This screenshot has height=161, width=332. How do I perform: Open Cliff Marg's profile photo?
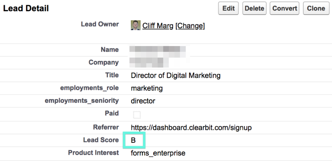click(135, 25)
